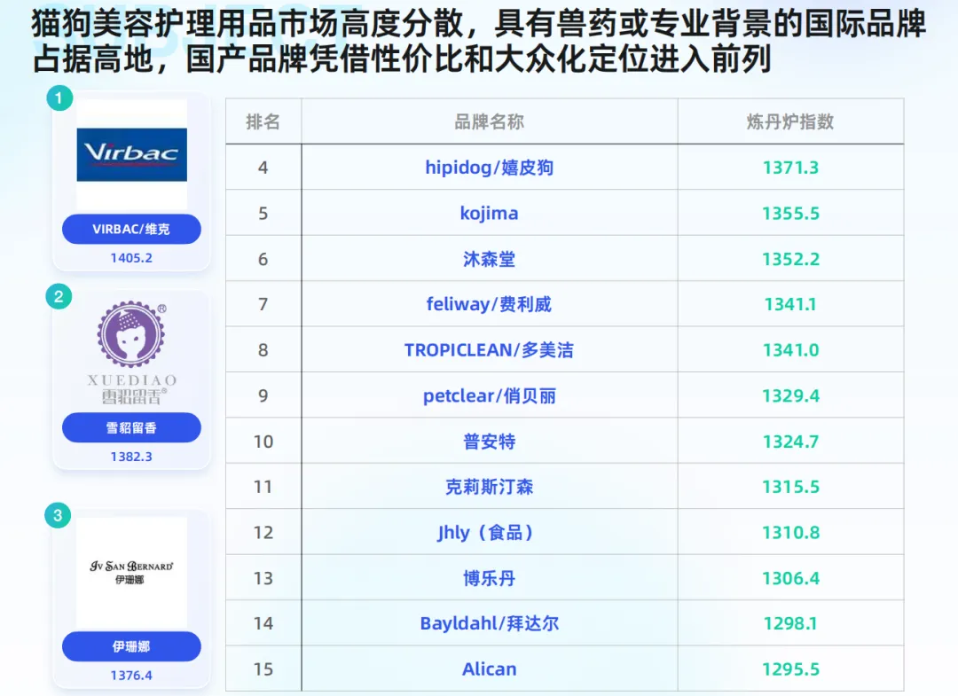Click rank number 8 in table
This screenshot has height=696, width=958.
click(x=263, y=350)
